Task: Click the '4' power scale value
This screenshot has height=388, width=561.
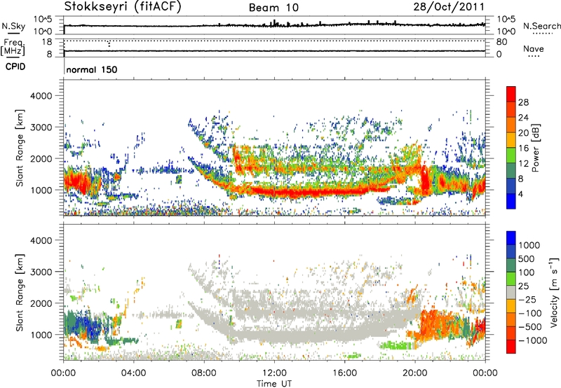Action: pos(520,194)
